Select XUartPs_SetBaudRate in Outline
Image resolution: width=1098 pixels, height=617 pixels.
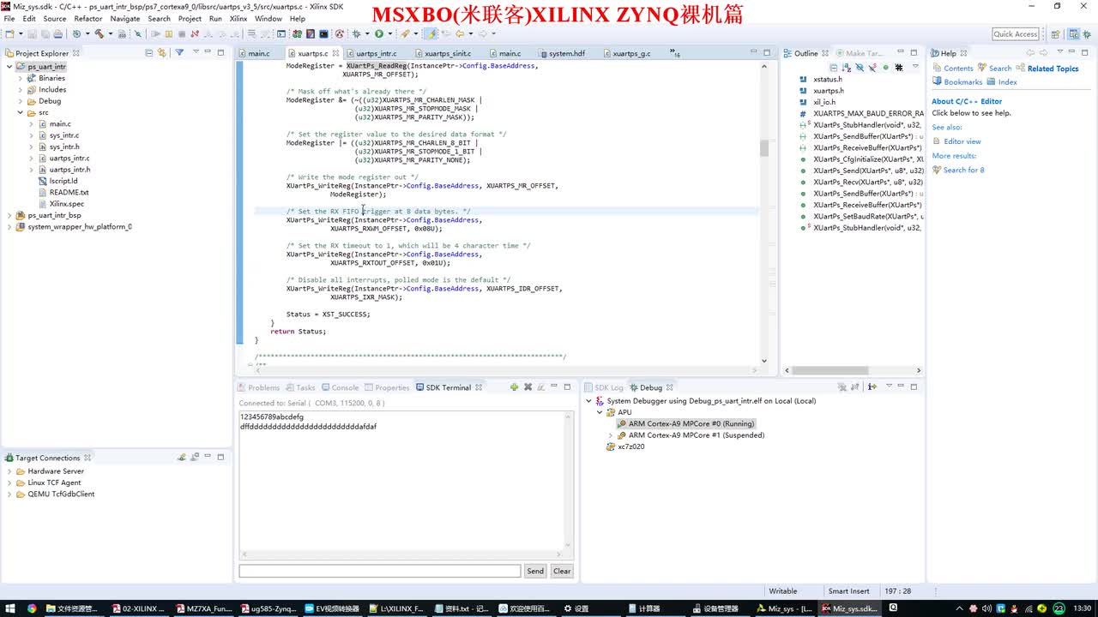[866, 216]
